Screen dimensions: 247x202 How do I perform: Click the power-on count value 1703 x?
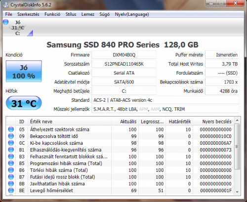222,82
